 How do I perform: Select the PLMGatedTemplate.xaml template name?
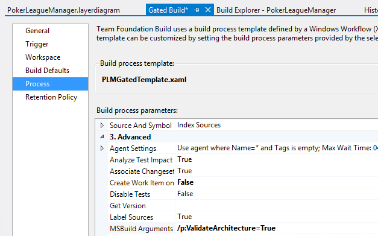coord(144,80)
